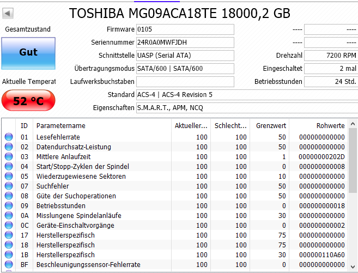The height and width of the screenshot is (273, 358).
Task: Click the status orb for Geräte-Einschaltvorgänge
Action: 9,225
